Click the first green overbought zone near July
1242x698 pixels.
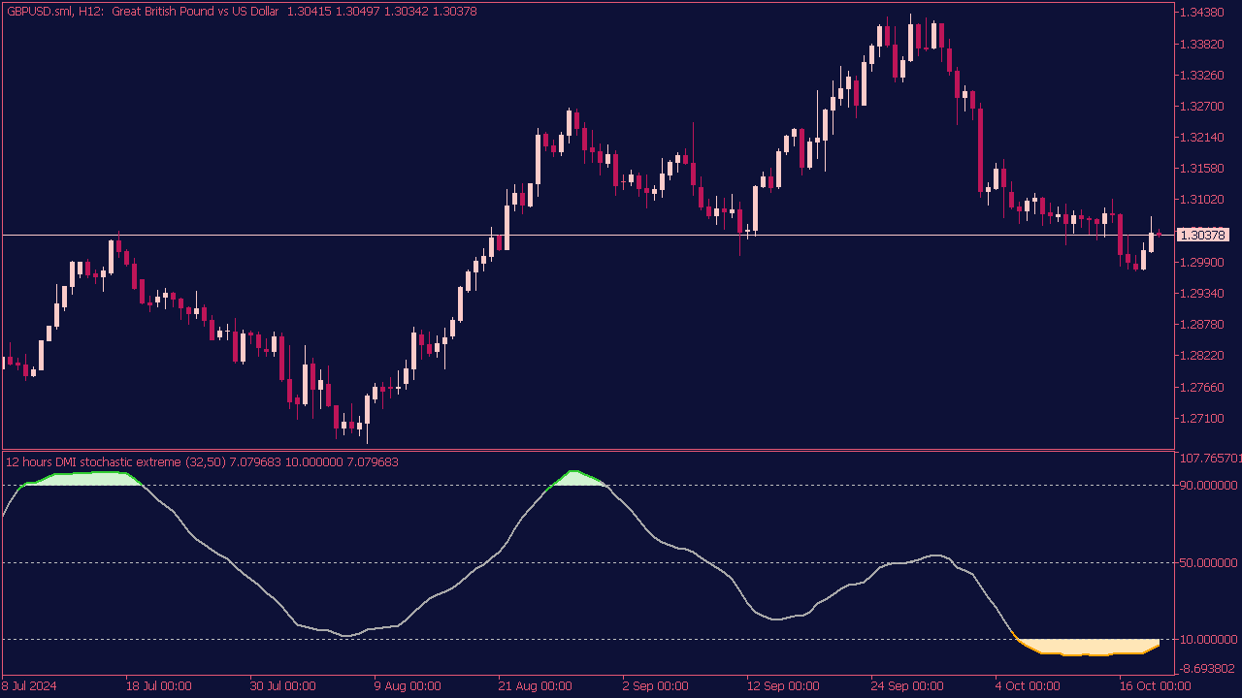tap(82, 478)
